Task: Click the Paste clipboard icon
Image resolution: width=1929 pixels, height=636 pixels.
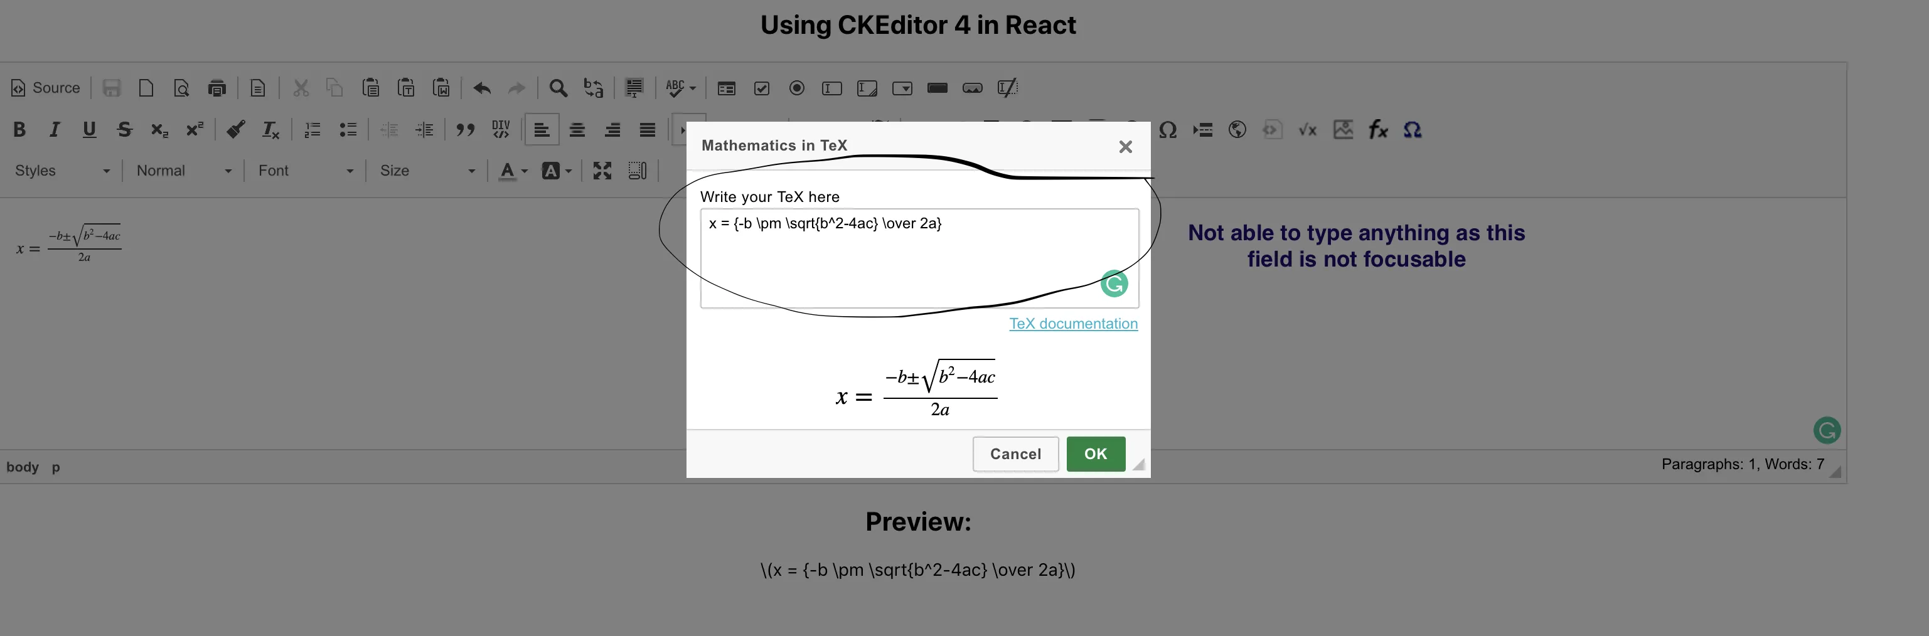Action: [371, 88]
